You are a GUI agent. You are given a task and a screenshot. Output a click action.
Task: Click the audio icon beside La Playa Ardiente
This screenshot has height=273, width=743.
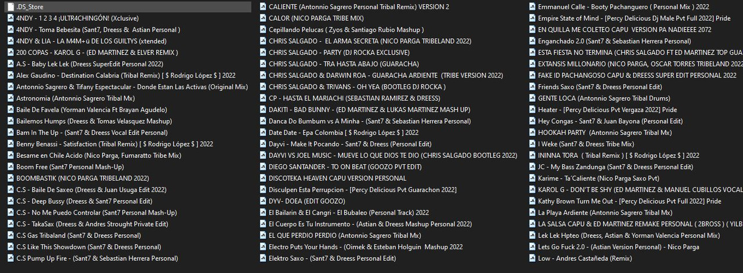point(532,213)
